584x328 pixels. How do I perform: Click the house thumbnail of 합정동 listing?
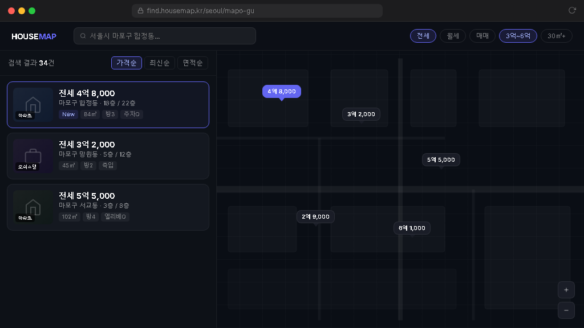tap(33, 105)
